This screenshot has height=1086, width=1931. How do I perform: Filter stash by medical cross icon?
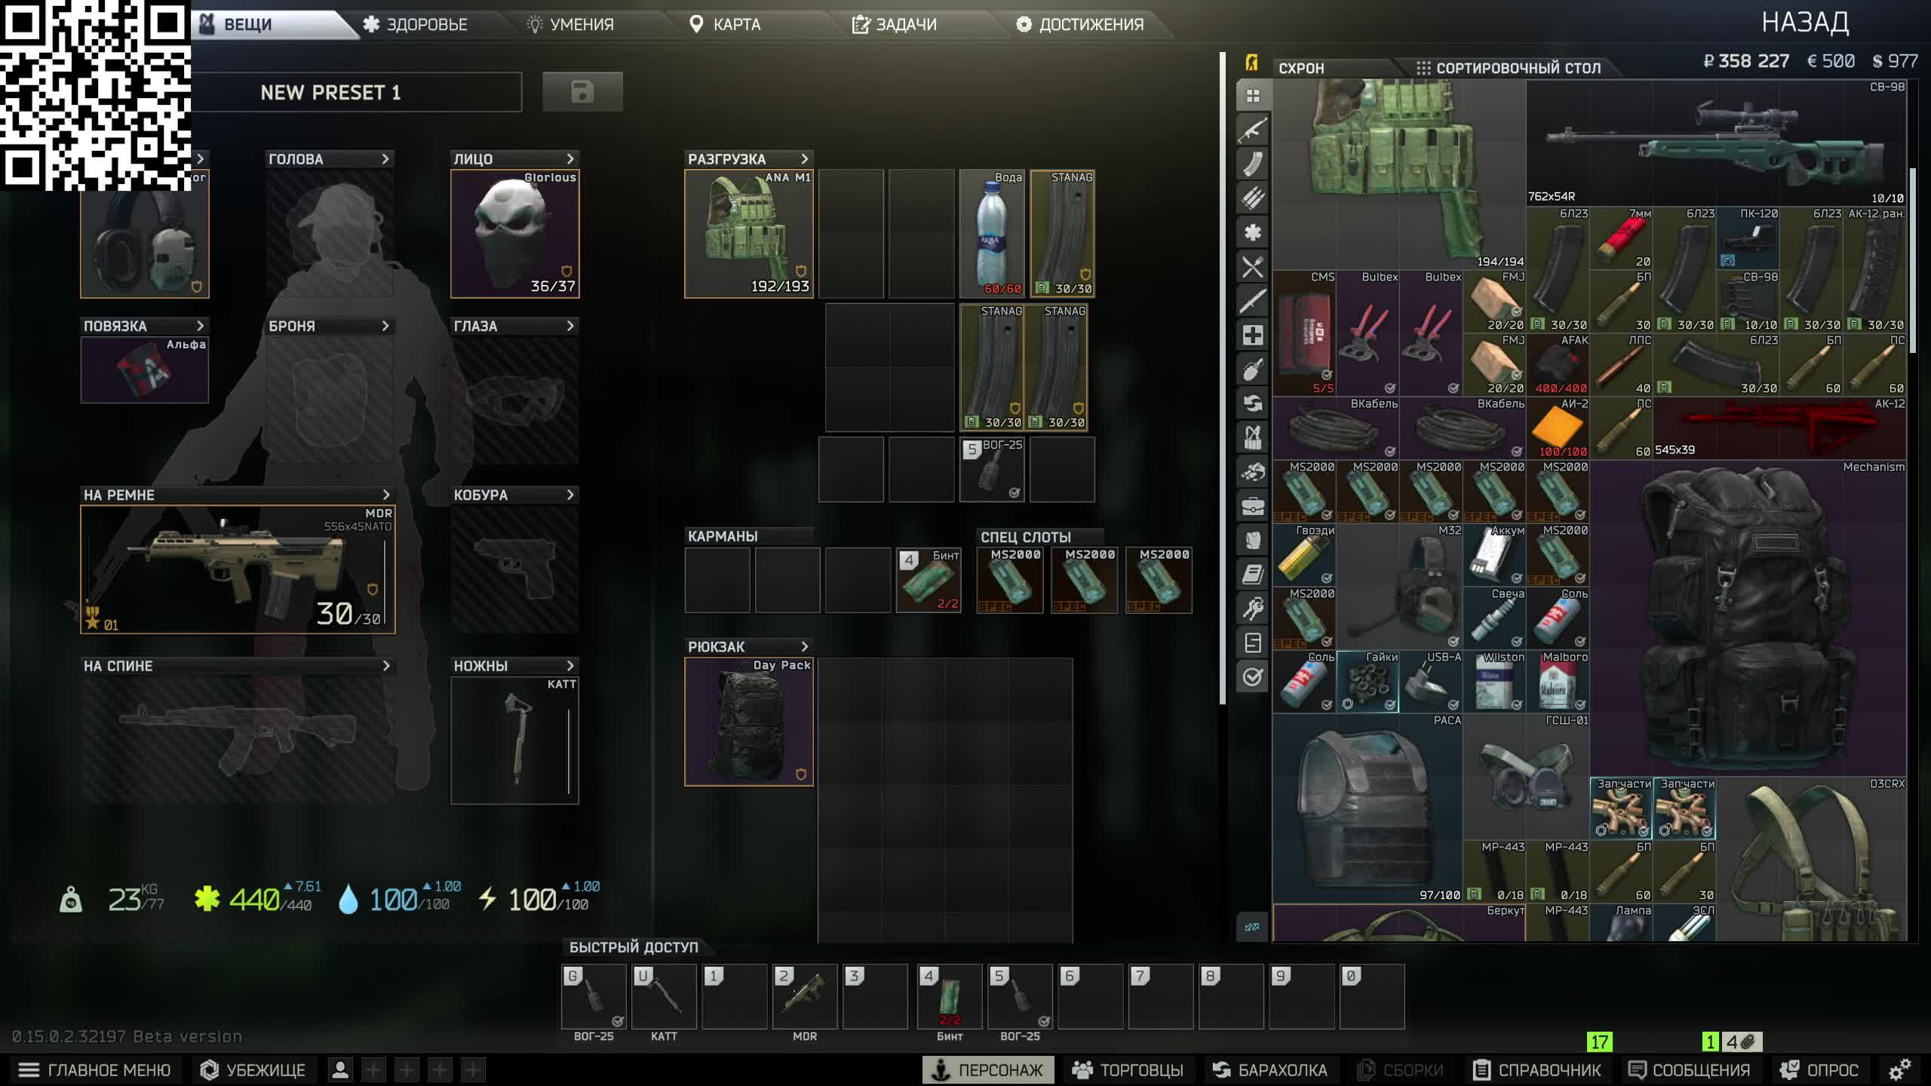tap(1252, 335)
